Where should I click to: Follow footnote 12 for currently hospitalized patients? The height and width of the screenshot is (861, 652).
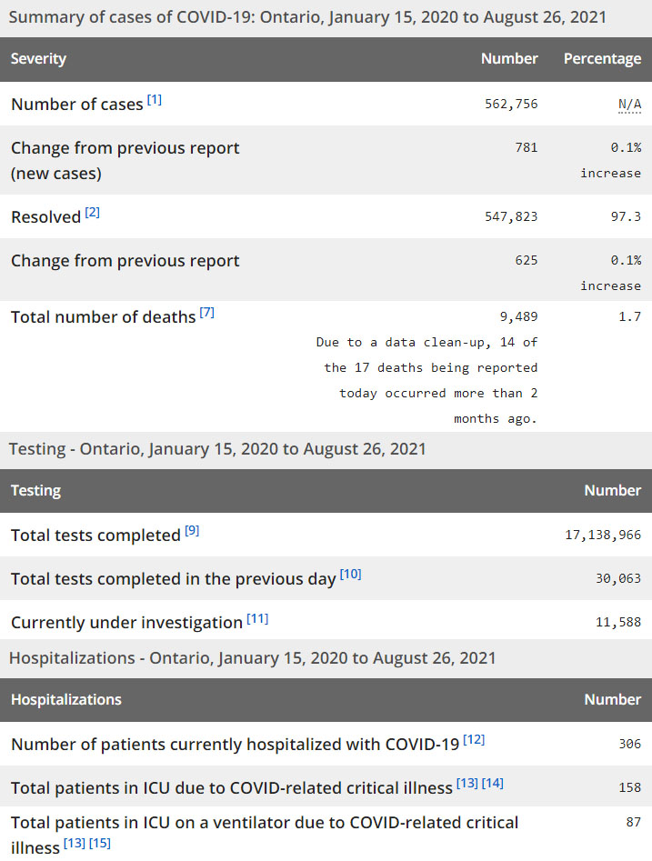click(x=474, y=739)
